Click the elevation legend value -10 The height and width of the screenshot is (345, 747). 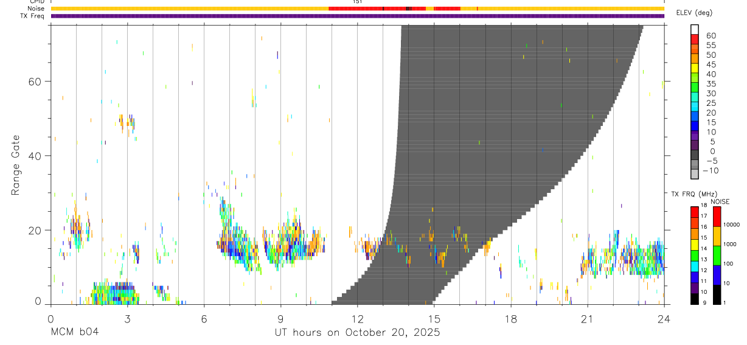click(x=711, y=170)
